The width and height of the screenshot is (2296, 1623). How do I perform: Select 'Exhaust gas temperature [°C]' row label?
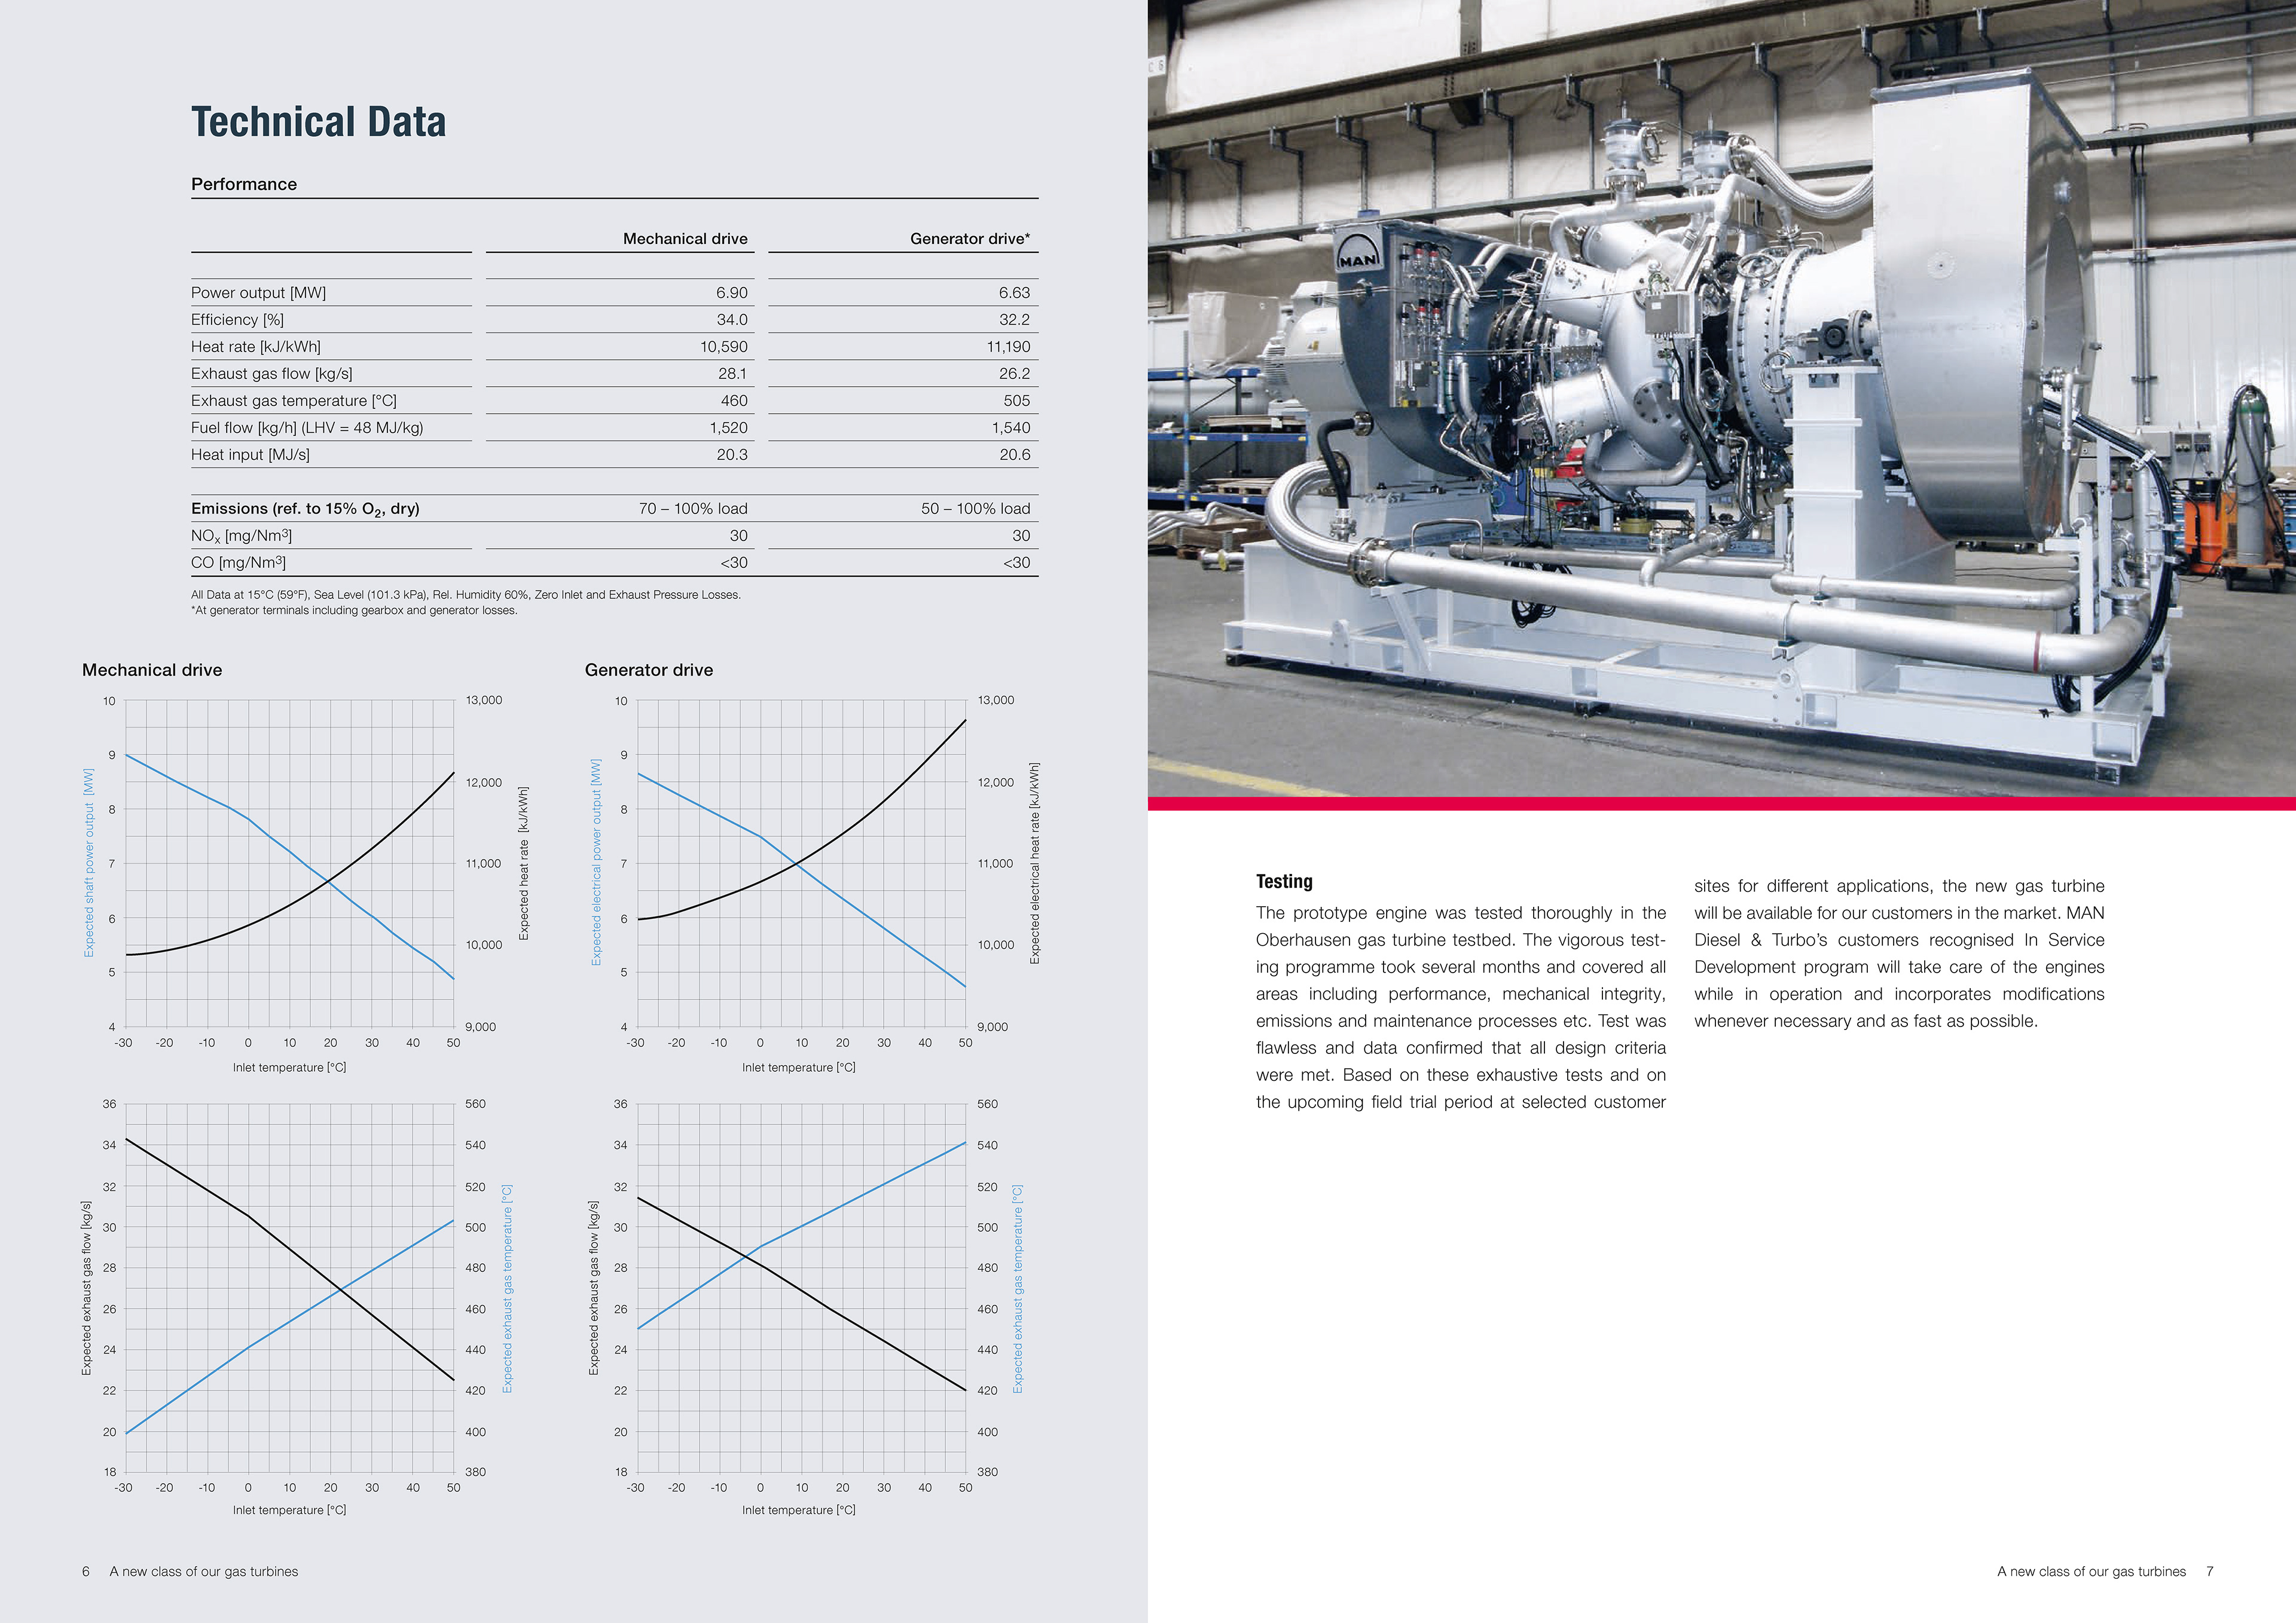tap(294, 401)
